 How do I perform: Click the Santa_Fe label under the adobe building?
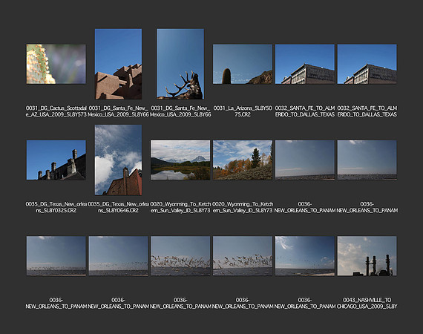[118, 111]
